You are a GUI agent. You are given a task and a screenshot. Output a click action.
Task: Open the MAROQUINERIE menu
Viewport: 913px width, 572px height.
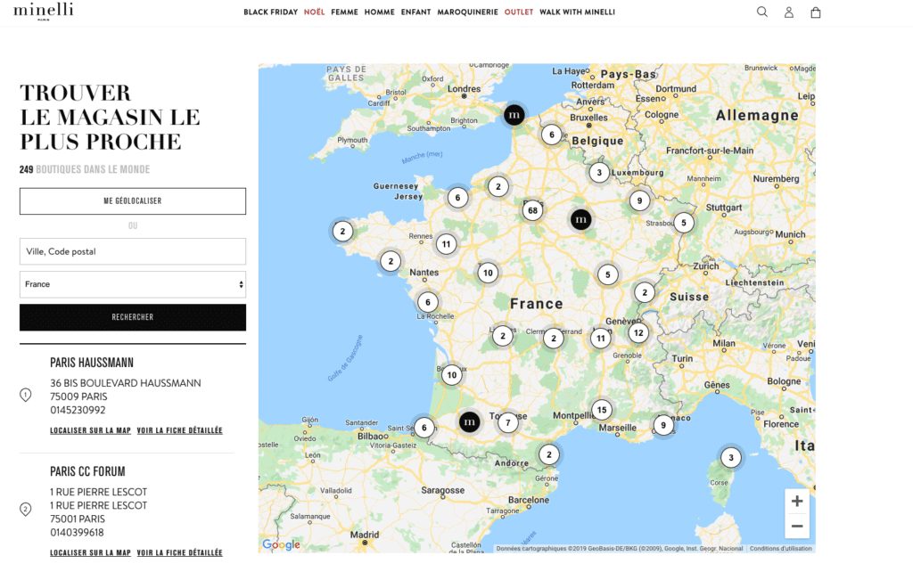tap(467, 12)
